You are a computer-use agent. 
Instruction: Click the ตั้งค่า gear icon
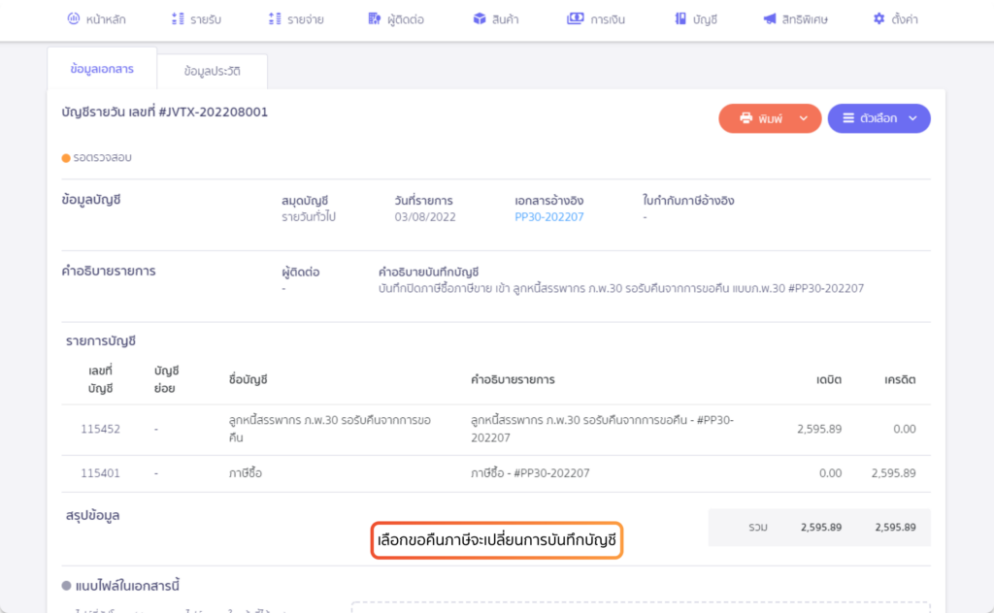[x=878, y=19]
